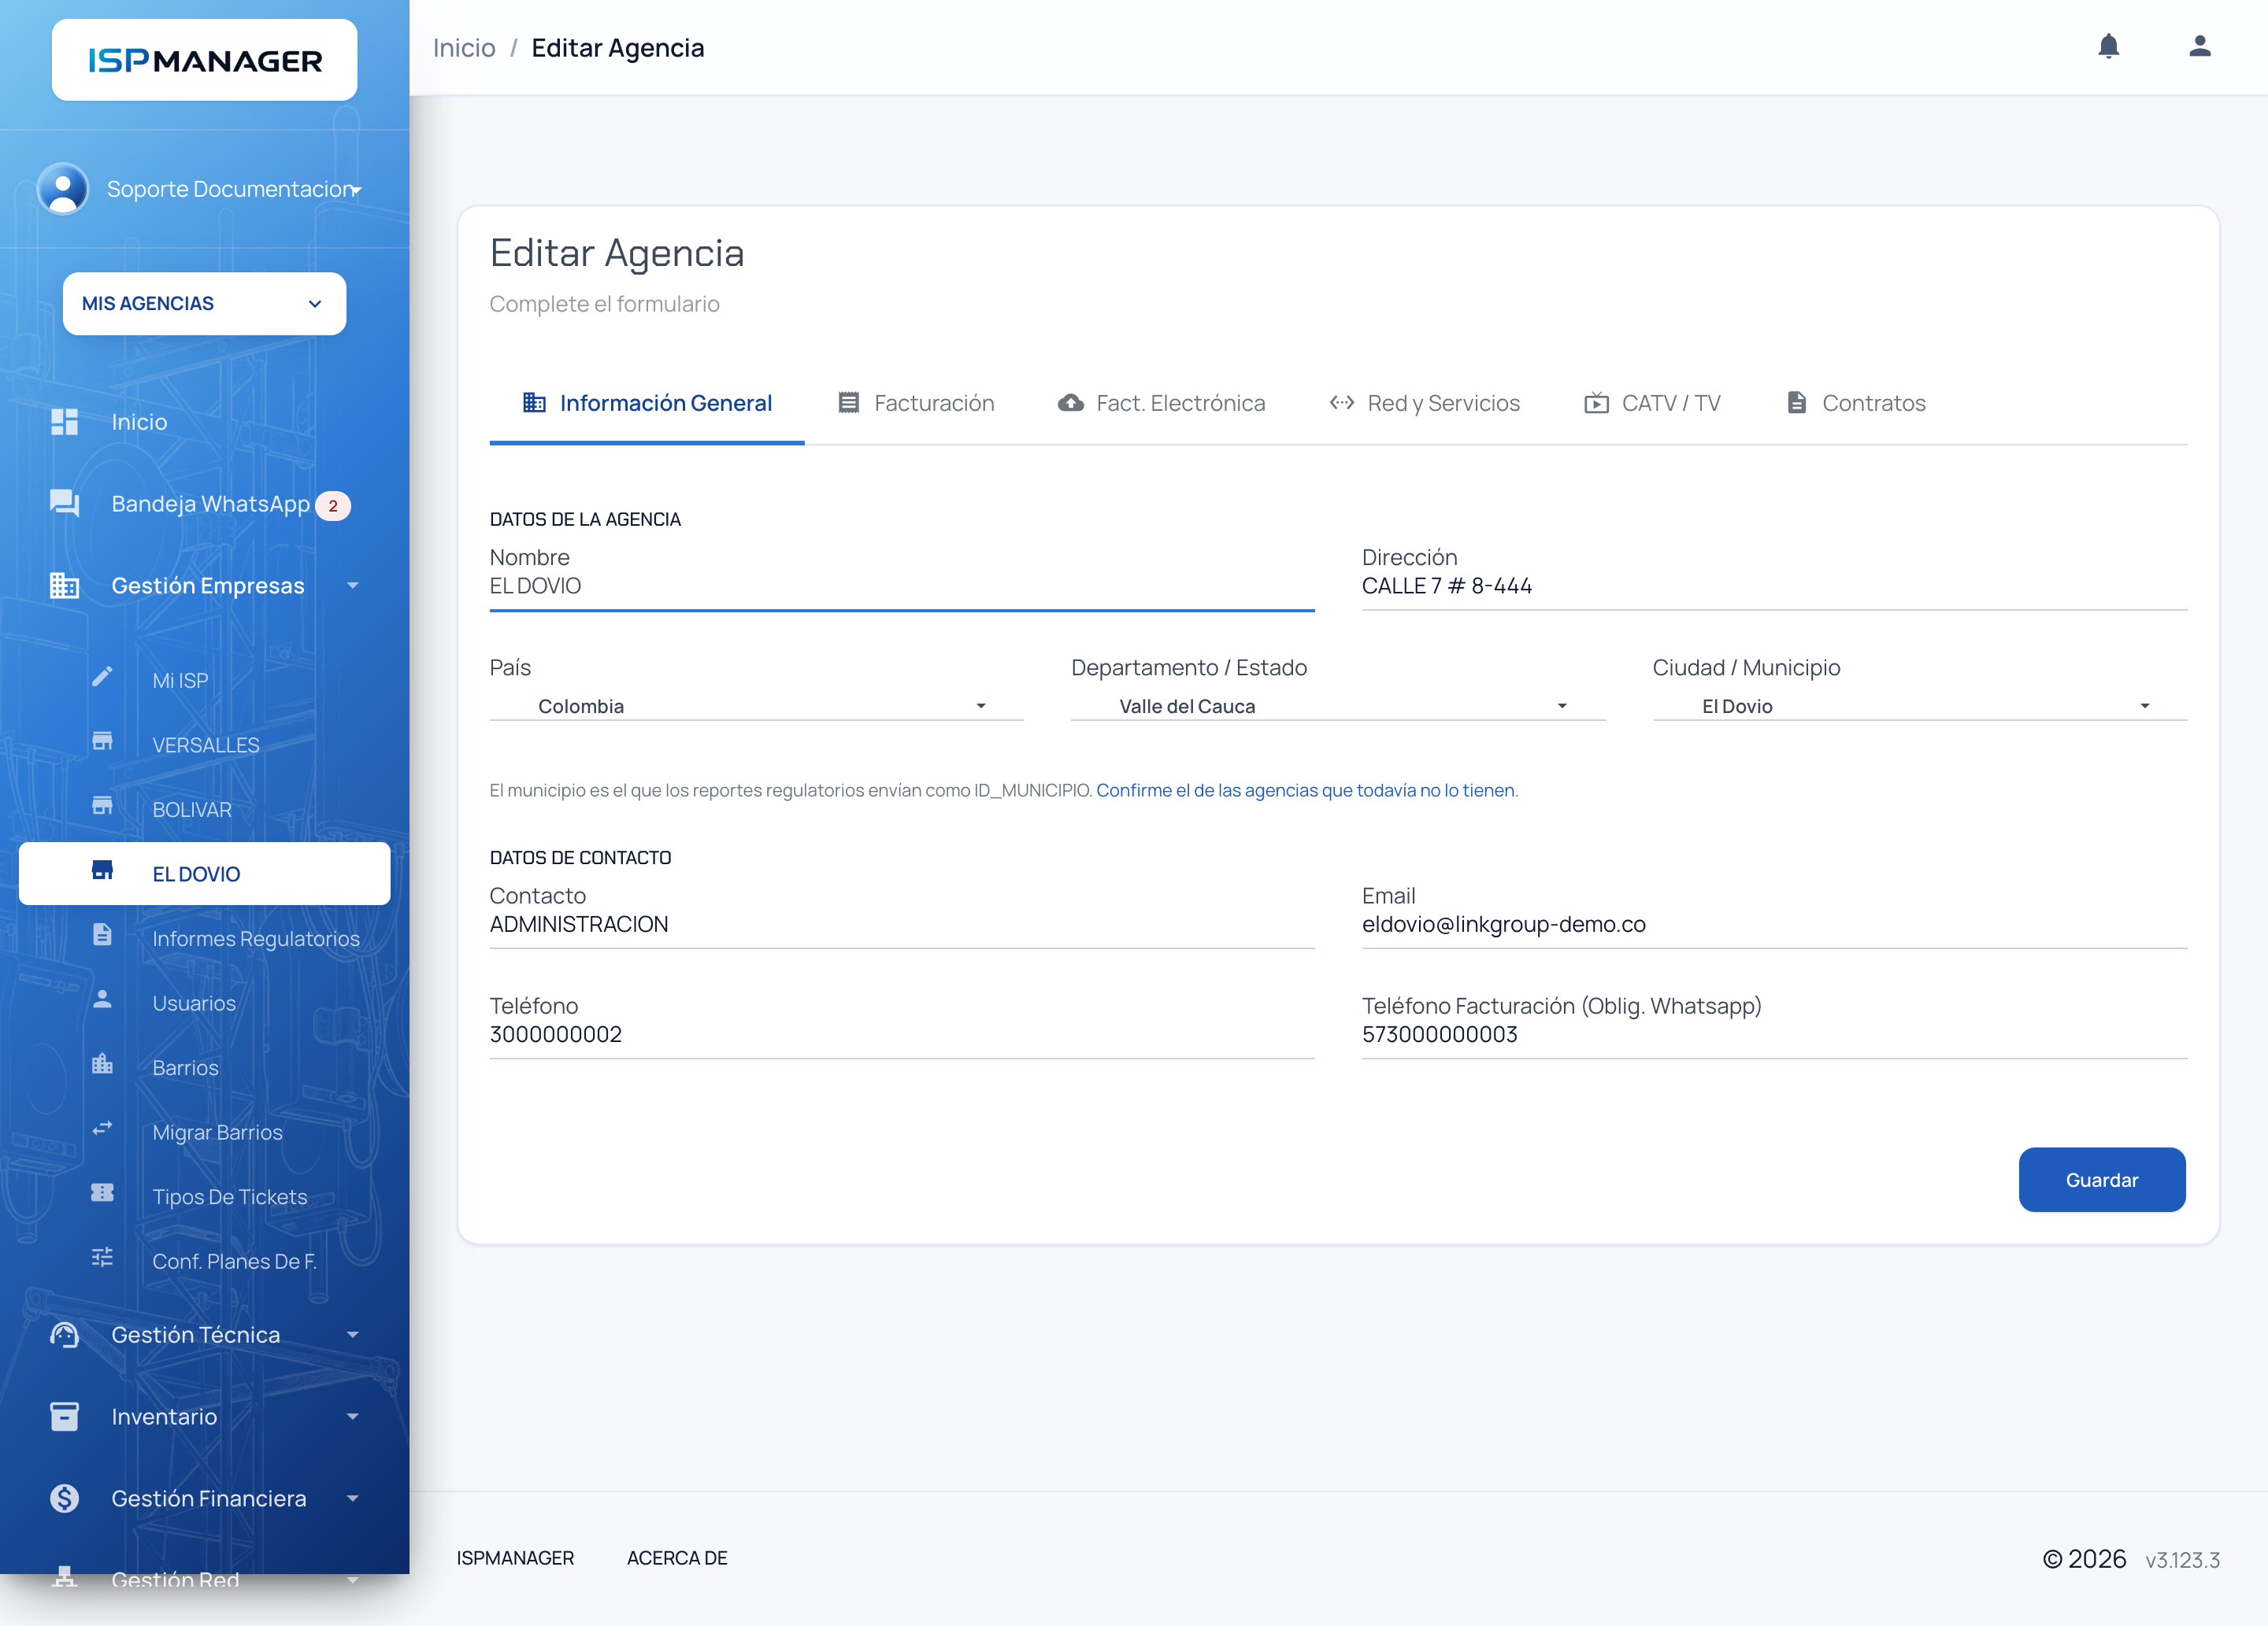Open the MIS AGENCIAS dropdown

tap(204, 304)
